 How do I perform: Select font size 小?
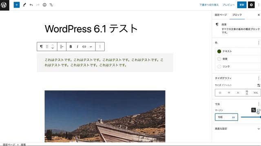[x=220, y=93]
